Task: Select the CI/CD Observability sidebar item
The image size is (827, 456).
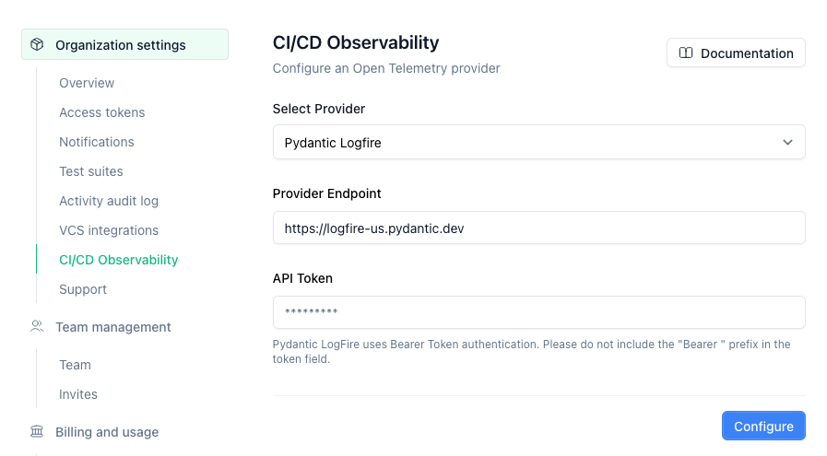Action: [x=119, y=260]
